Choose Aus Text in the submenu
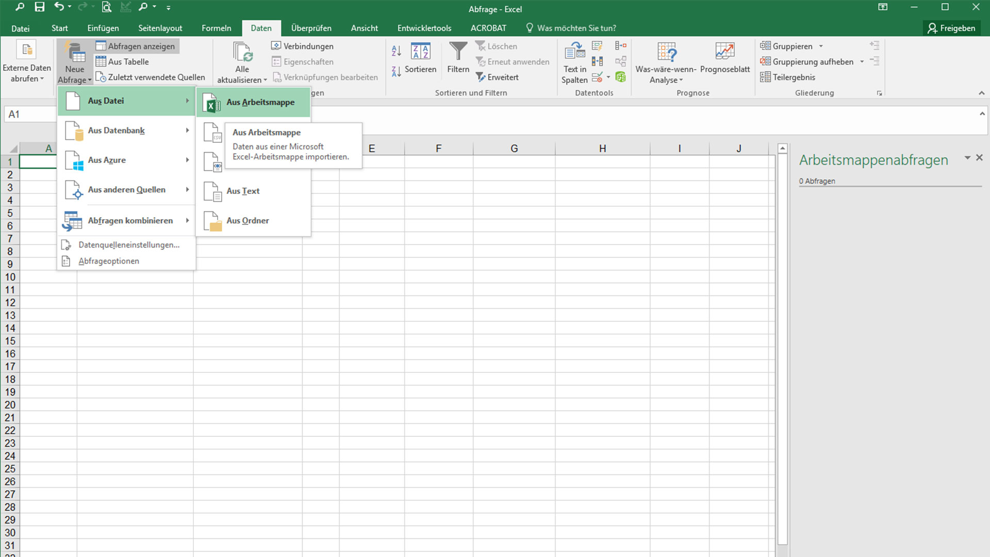This screenshot has width=990, height=557. tap(242, 191)
